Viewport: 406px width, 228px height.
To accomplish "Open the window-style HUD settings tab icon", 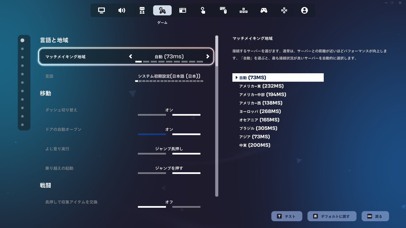I will (183, 10).
